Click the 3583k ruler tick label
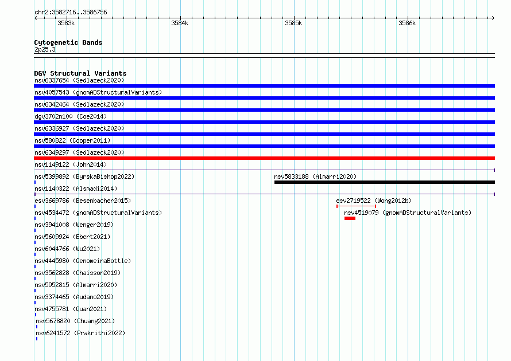Viewport: 511px width, 361px height. (66, 23)
